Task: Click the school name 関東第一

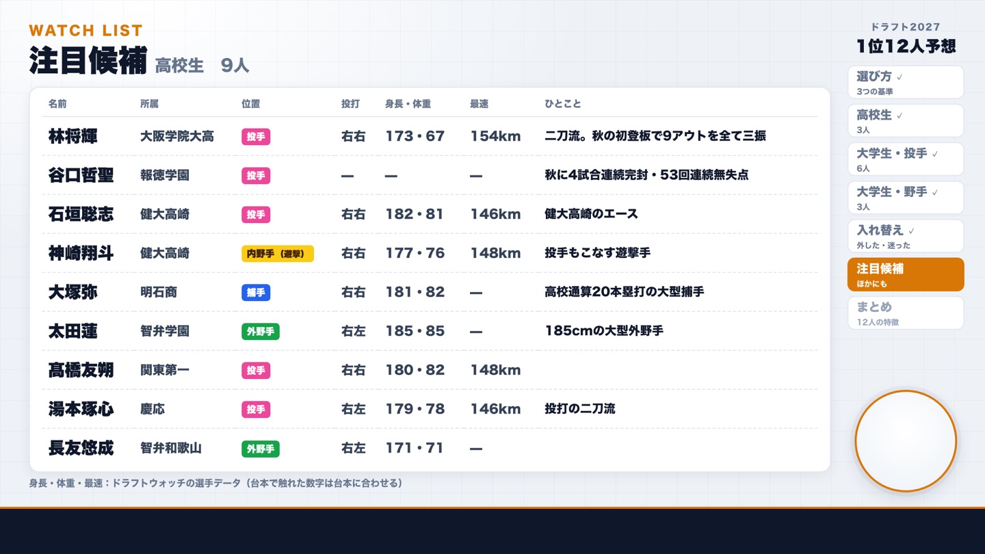Action: (165, 370)
